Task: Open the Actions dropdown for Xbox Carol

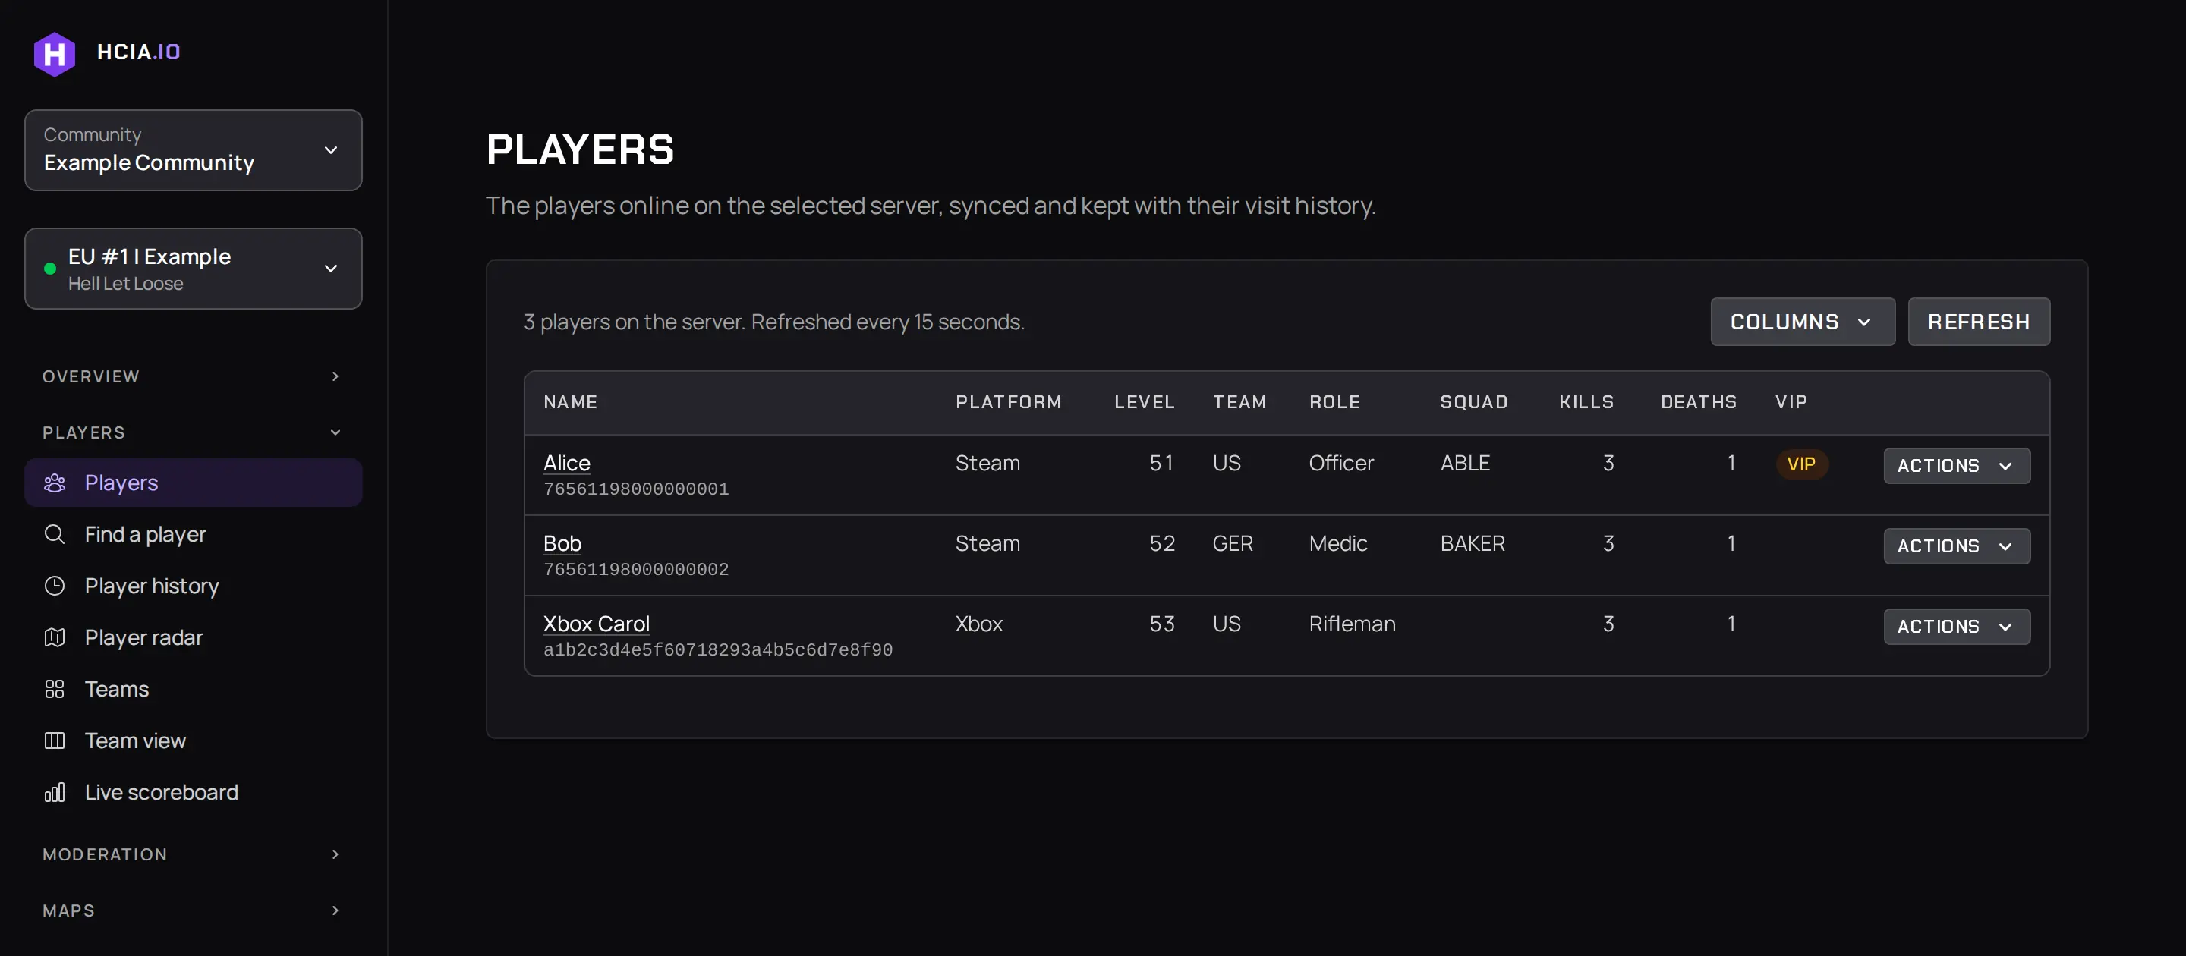Action: (x=1956, y=627)
